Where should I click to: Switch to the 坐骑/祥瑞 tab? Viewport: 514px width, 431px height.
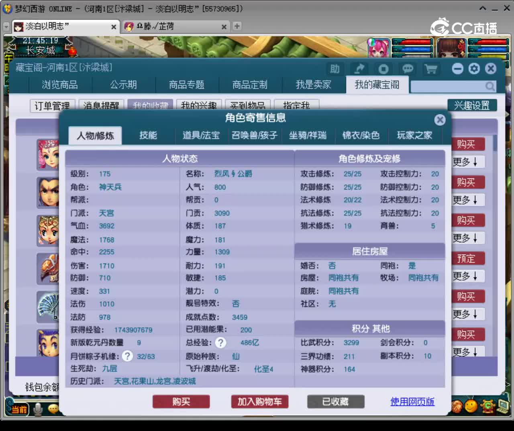[x=308, y=136]
